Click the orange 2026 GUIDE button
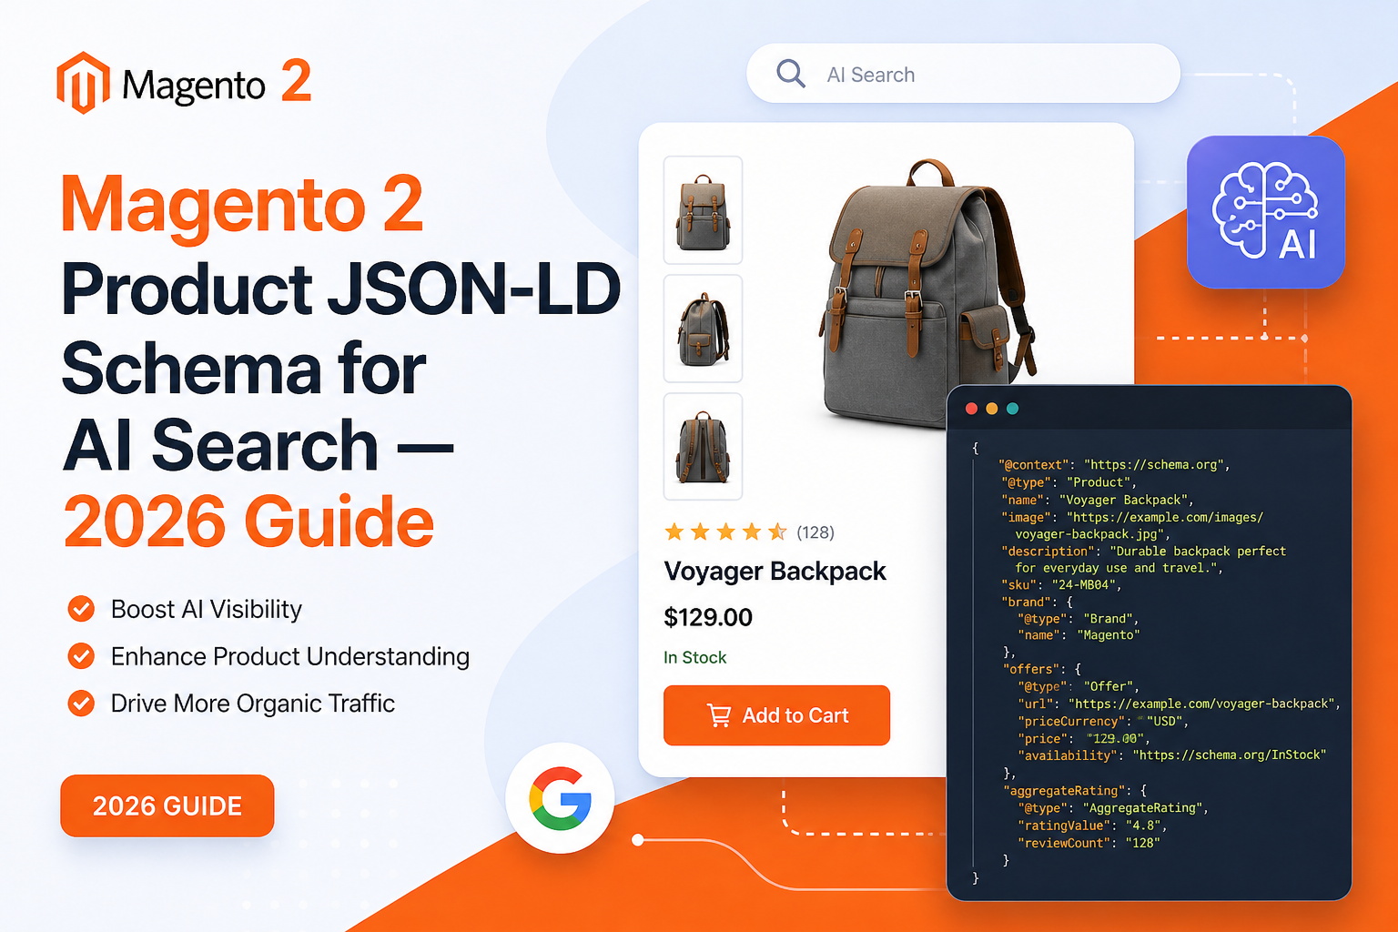The image size is (1398, 932). click(167, 805)
